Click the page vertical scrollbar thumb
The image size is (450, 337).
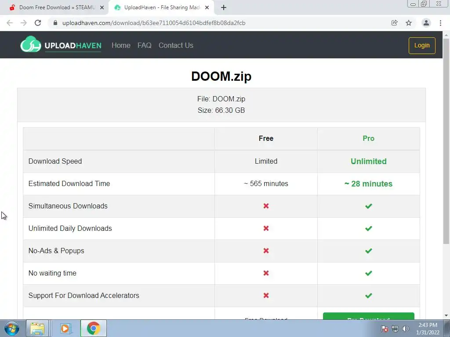coord(446,141)
